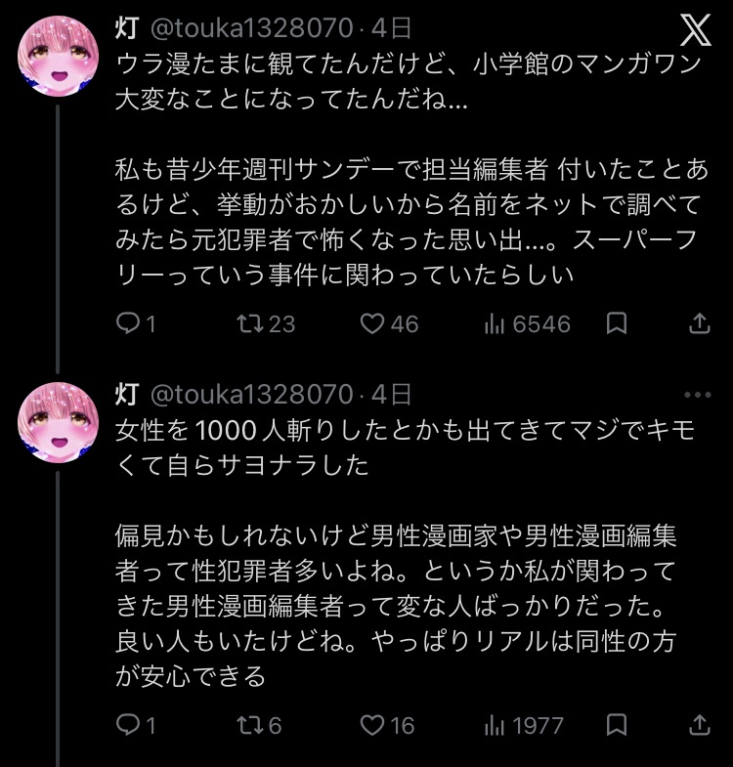Open the second tweet's three-dot menu
This screenshot has width=733, height=767.
tap(697, 395)
